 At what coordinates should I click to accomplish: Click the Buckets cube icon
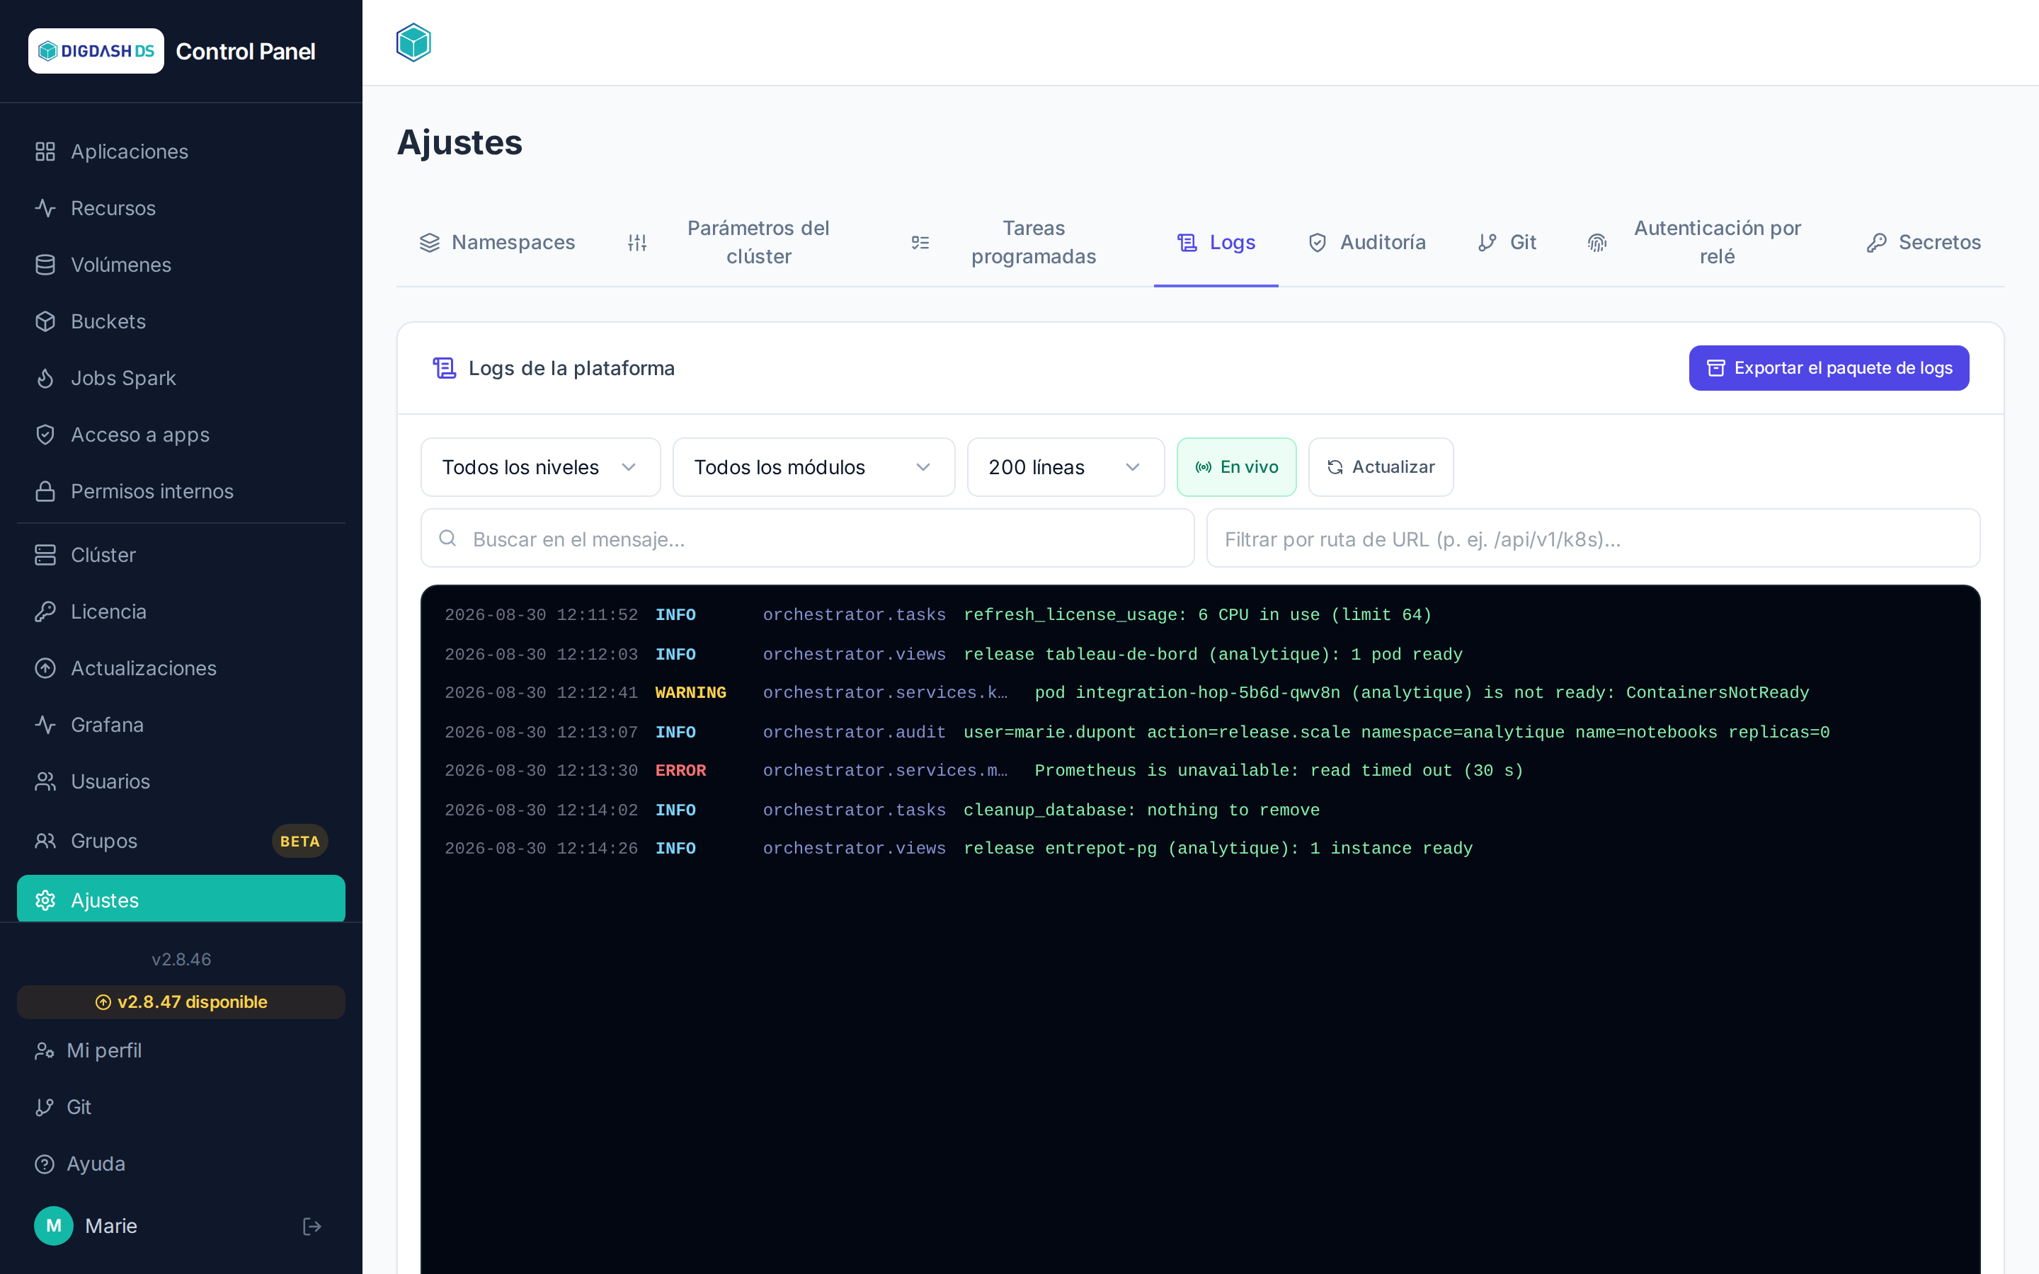click(45, 321)
